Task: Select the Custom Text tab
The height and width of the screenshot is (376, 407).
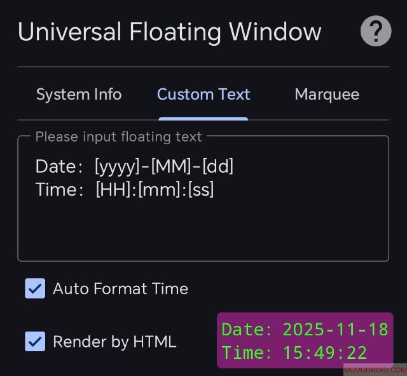Action: [203, 95]
